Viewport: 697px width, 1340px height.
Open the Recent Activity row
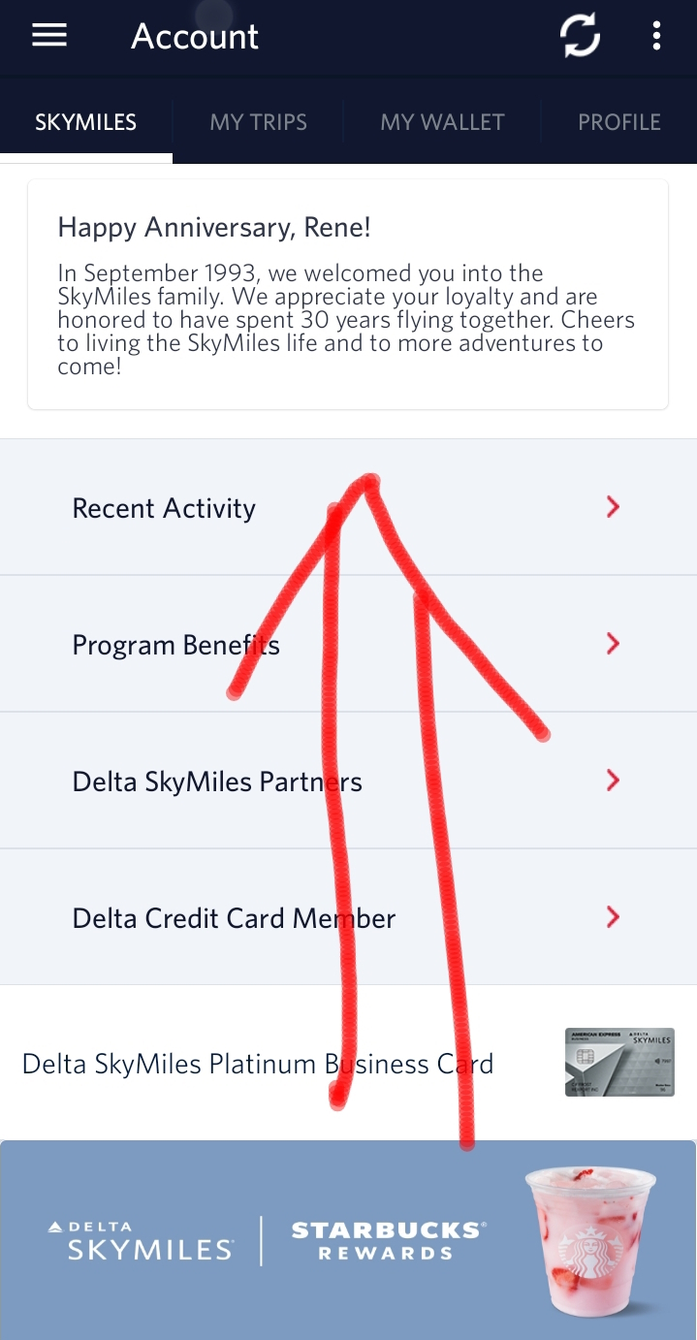(x=164, y=508)
